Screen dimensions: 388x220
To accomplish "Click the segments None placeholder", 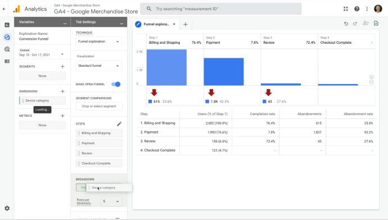I will click(x=42, y=76).
